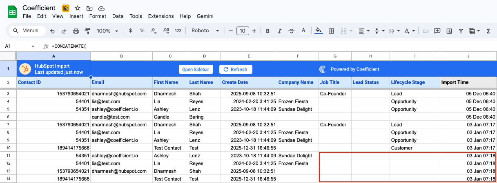Toggle italic text formatting
The width and height of the screenshot is (497, 183).
pyautogui.click(x=280, y=31)
